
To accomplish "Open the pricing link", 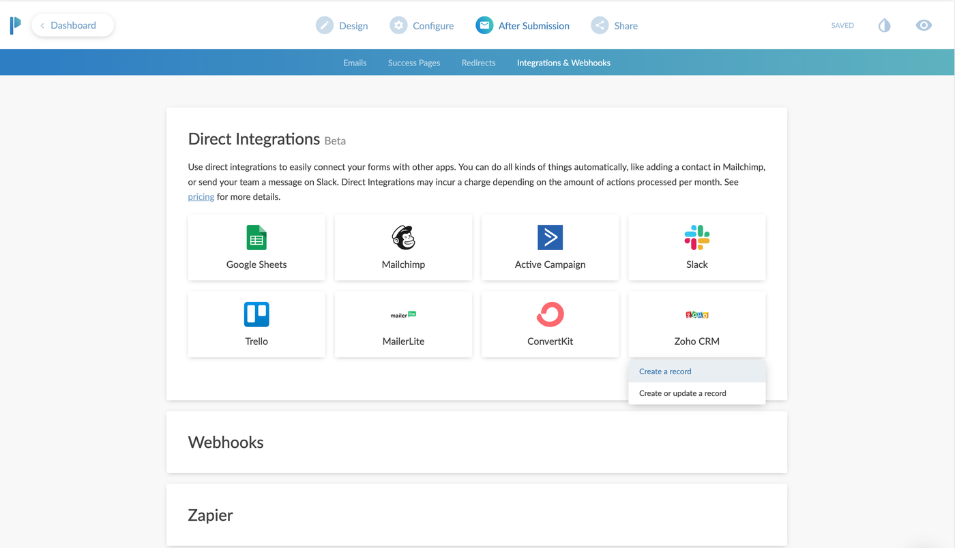I will point(201,196).
